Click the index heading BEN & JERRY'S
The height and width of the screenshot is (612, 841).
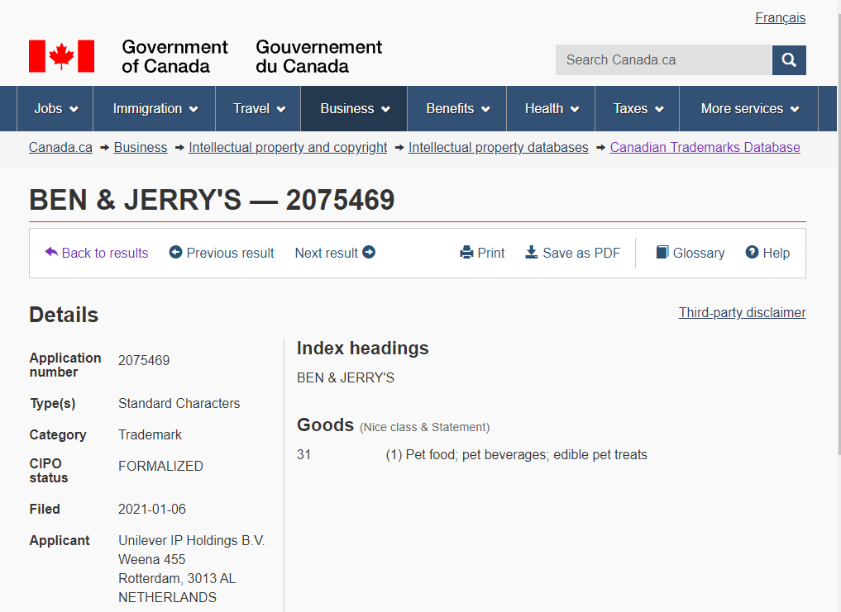(346, 377)
